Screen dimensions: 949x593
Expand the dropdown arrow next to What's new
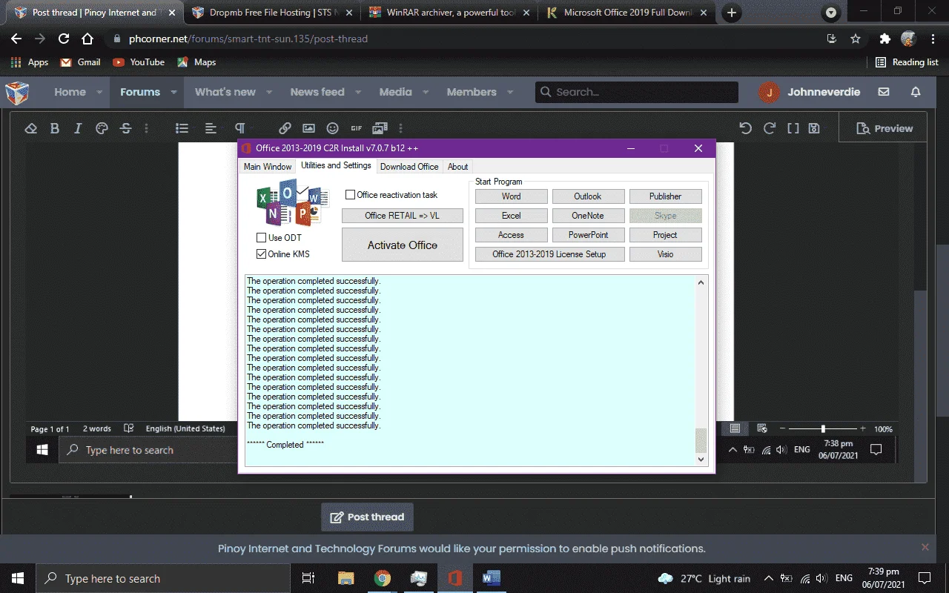click(269, 93)
